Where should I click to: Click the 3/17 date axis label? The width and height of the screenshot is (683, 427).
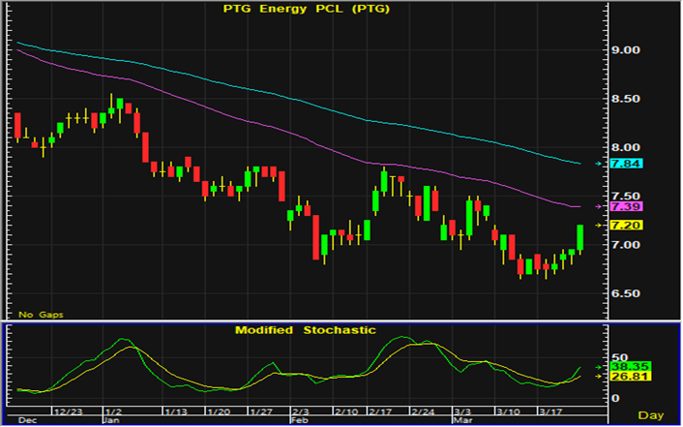coord(550,412)
